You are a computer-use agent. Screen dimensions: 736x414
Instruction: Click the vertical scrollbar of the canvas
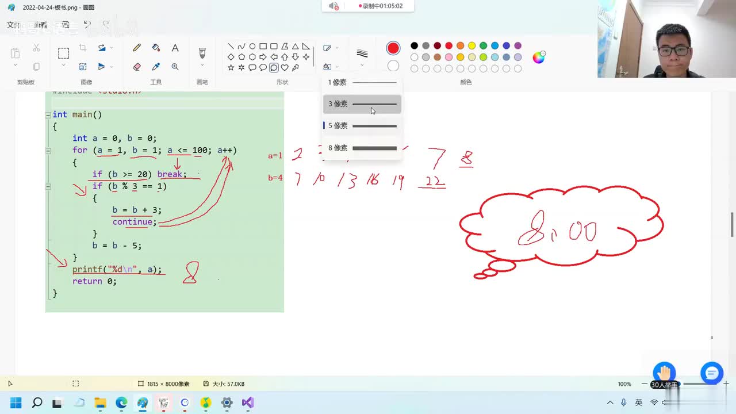coord(732,224)
